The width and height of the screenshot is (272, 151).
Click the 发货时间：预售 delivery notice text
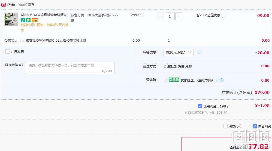pyautogui.click(x=45, y=28)
